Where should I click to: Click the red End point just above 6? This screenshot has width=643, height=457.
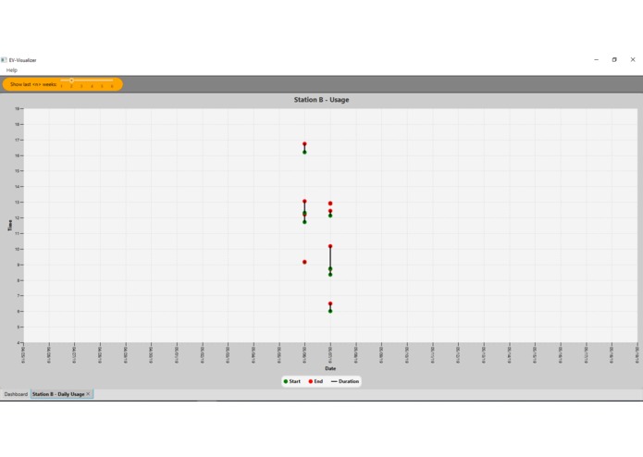[330, 303]
